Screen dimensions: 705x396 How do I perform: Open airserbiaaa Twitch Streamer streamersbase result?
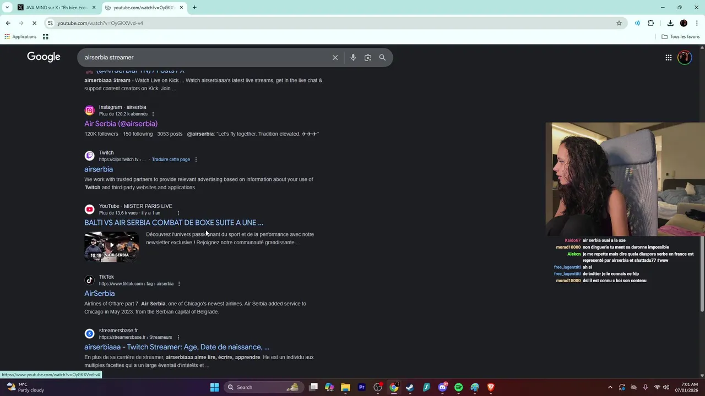coord(177,347)
